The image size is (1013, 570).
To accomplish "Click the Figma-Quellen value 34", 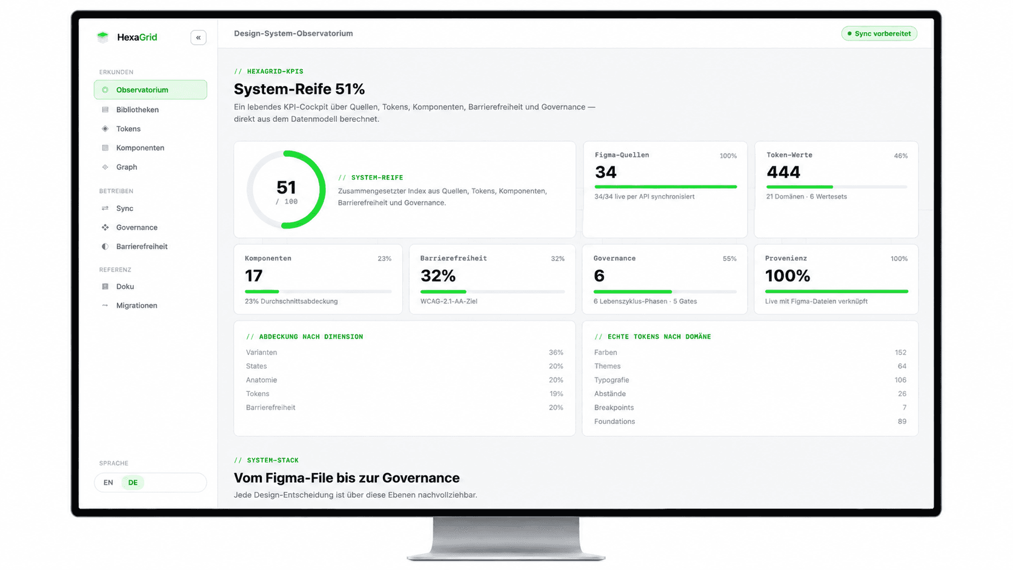I will point(606,172).
